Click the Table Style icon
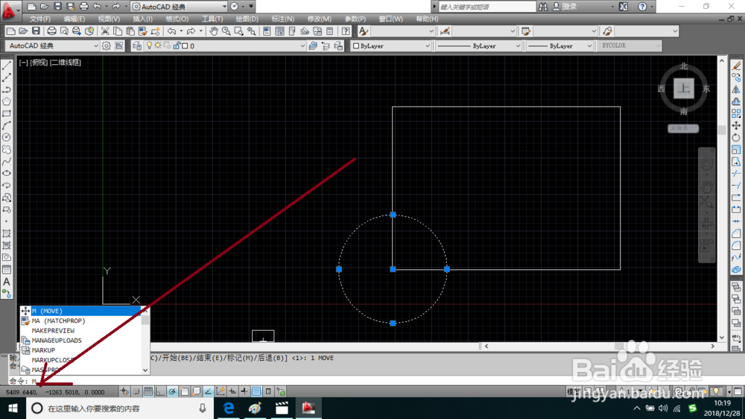The image size is (745, 419). click(x=525, y=31)
